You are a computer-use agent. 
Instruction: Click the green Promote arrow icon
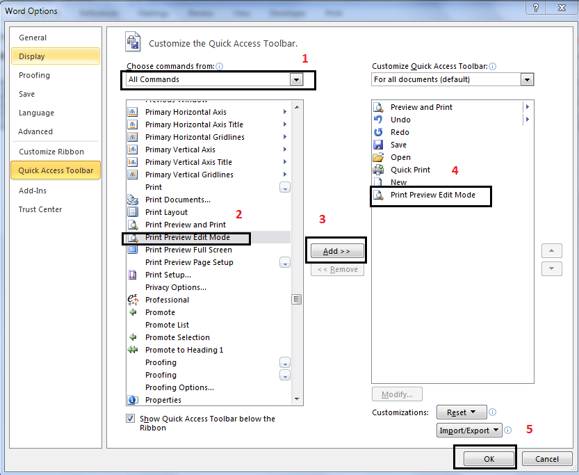tap(133, 312)
